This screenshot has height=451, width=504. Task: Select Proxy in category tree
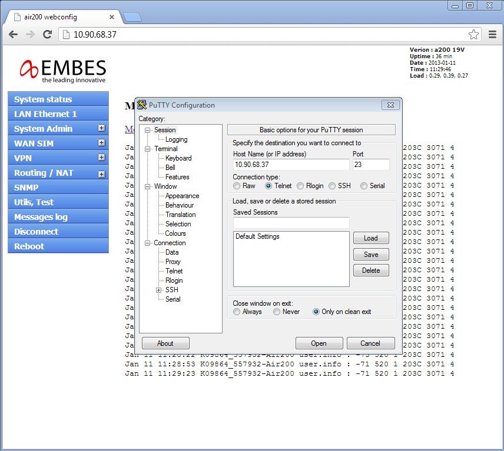pos(173,262)
